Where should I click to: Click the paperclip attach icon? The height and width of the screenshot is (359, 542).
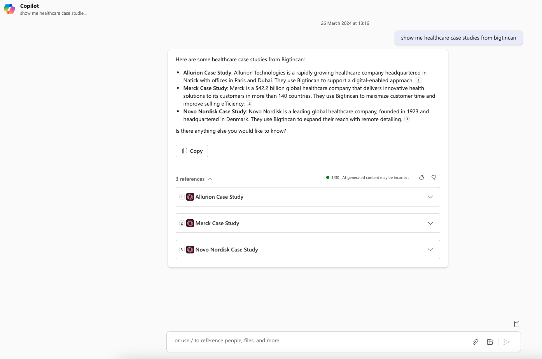pos(476,342)
